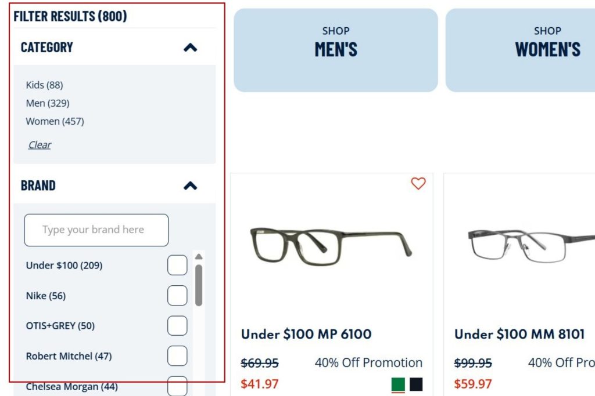The height and width of the screenshot is (396, 595).
Task: Add Under $100 MP 6100 to favorites
Action: coord(418,184)
